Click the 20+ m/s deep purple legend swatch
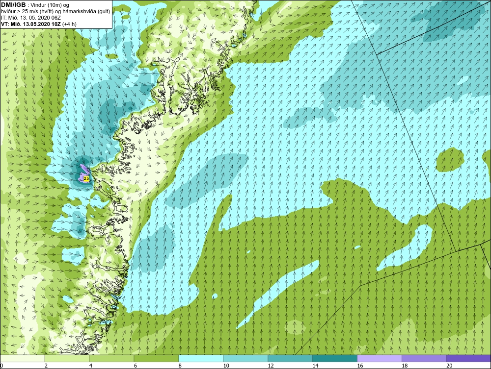The width and height of the screenshot is (491, 369). 468,358
